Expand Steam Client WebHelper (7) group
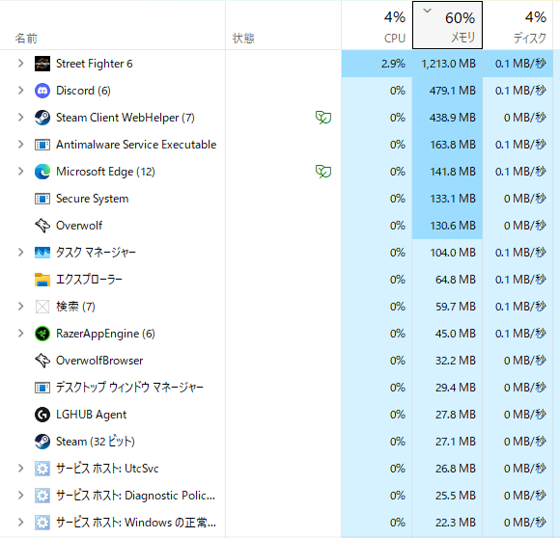 (20, 118)
